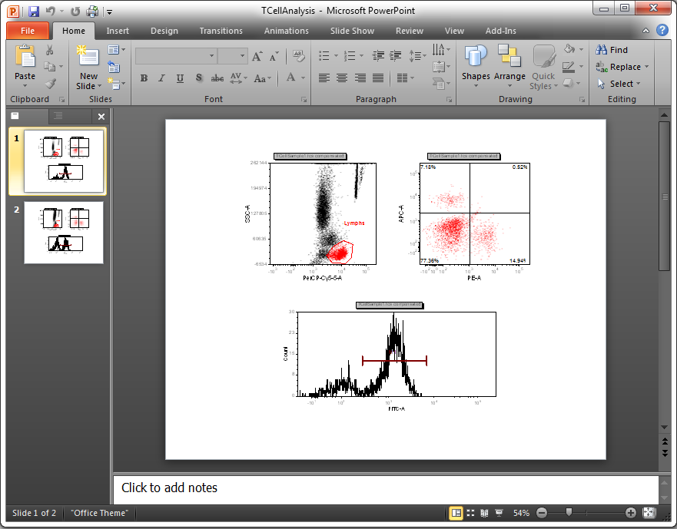Viewport: 677px width, 529px height.
Task: Click the zoom slider handle
Action: [569, 512]
